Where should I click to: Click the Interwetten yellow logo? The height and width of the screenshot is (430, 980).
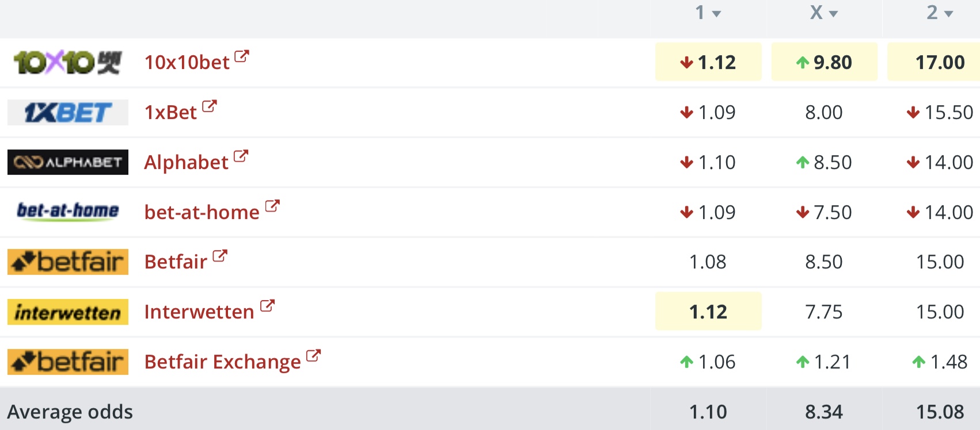coord(67,312)
